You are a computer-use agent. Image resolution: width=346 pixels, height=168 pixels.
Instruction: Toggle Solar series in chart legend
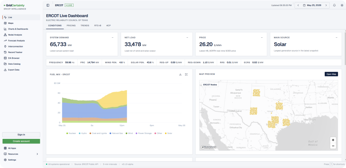[x=168, y=134]
